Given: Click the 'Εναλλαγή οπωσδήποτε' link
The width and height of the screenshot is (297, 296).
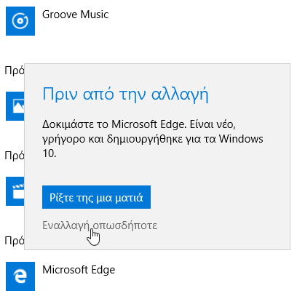Looking at the screenshot, I should [100, 225].
